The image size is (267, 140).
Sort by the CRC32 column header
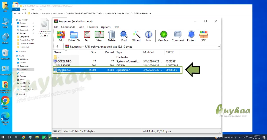point(172,52)
